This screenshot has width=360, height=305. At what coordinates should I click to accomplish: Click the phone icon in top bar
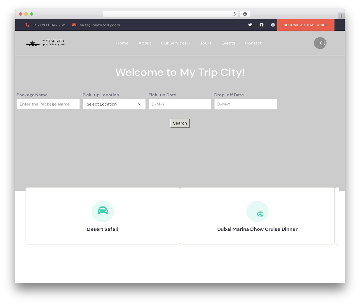27,25
